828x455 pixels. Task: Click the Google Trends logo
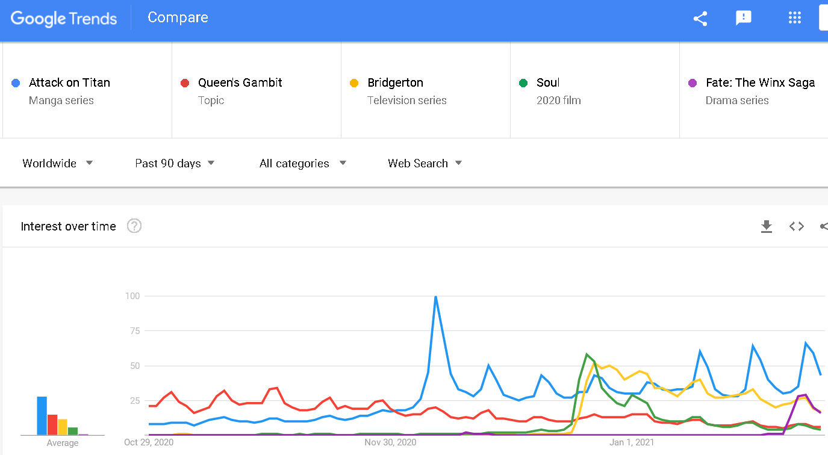click(64, 18)
